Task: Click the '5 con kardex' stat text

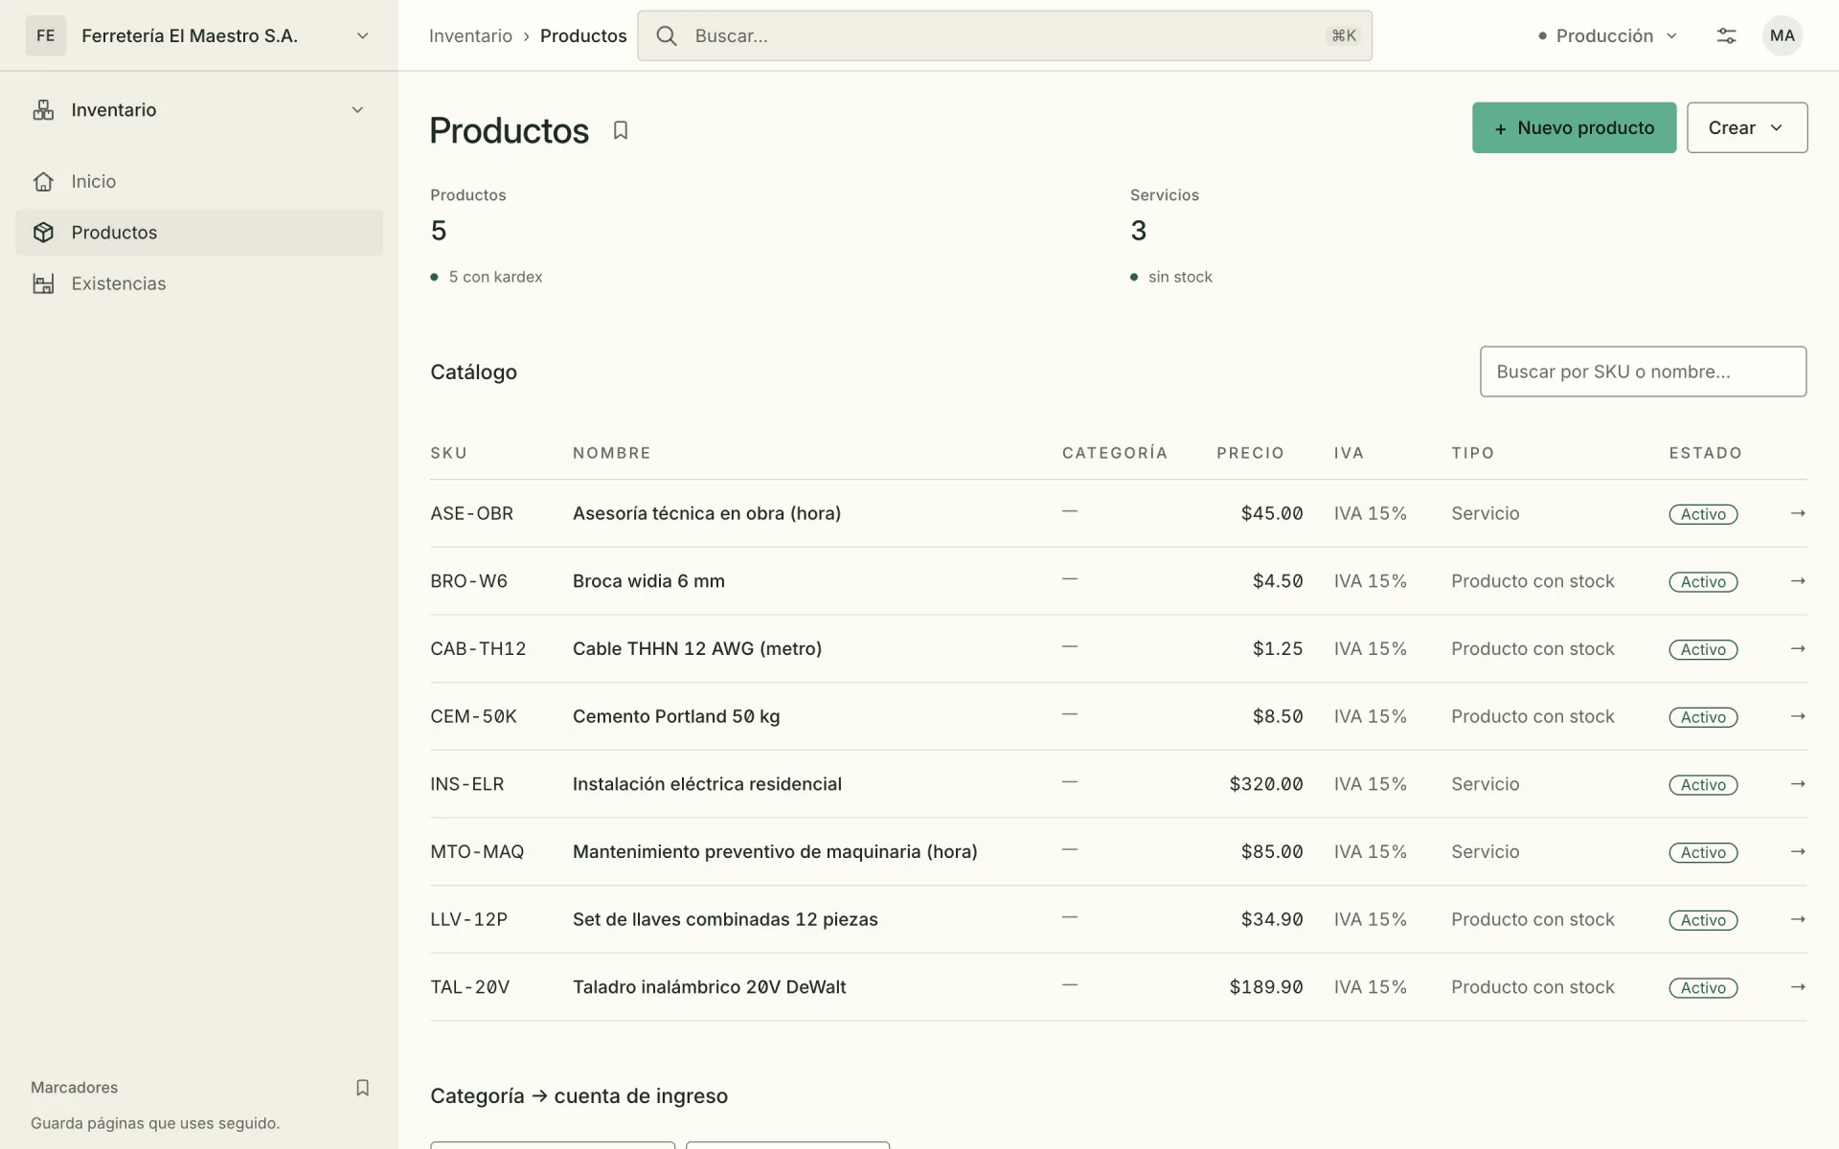Action: coord(495,277)
